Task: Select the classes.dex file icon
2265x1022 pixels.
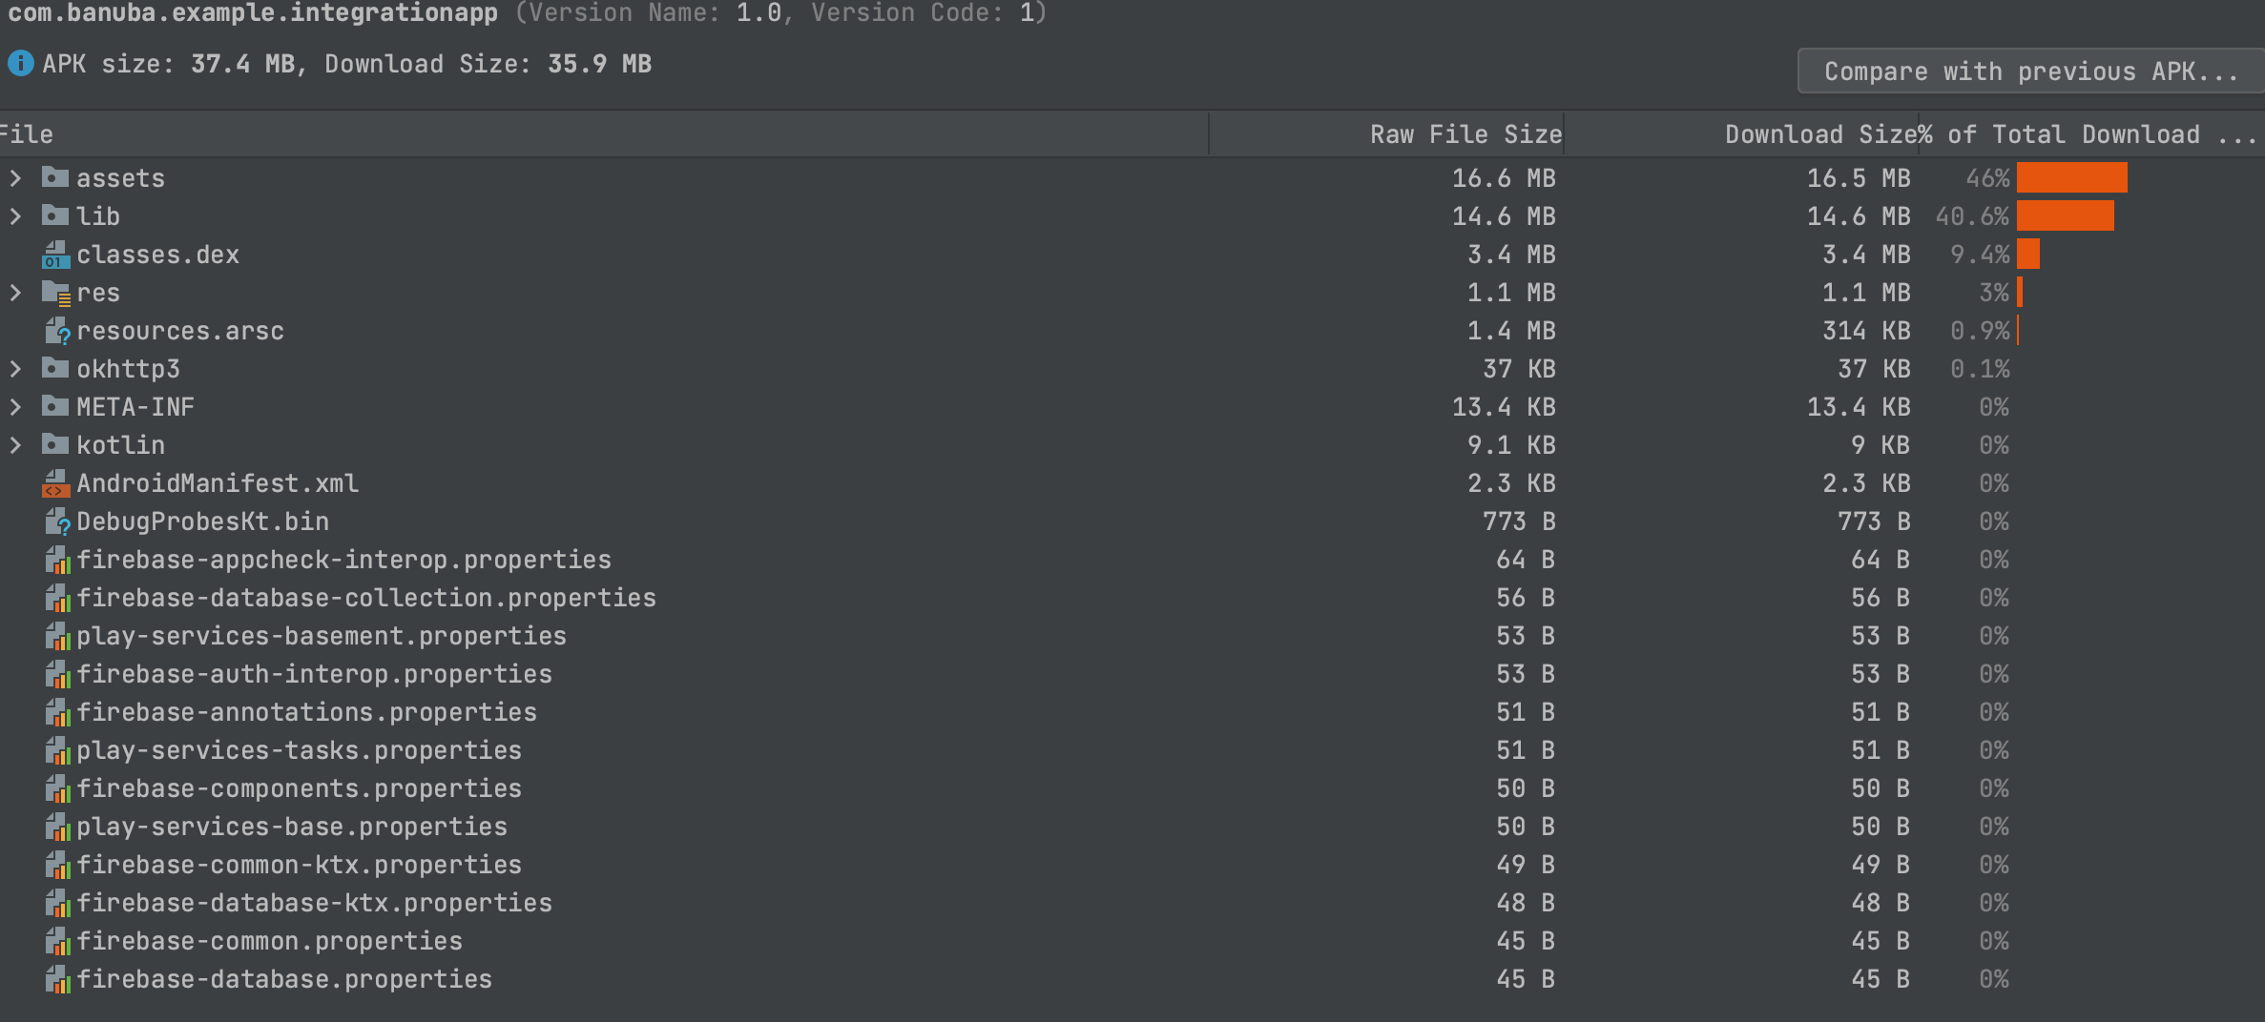Action: point(56,255)
